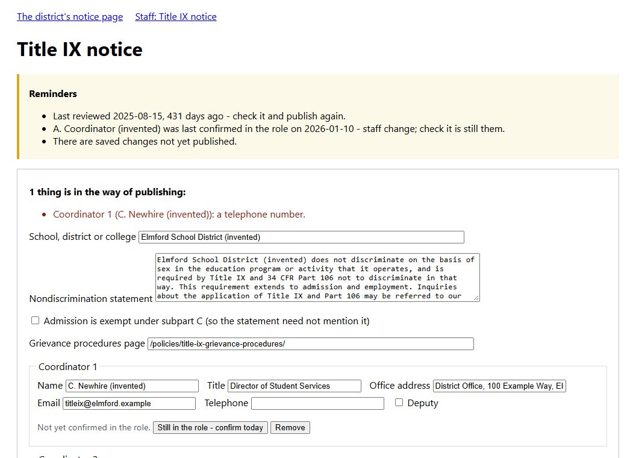Select the "Reminders" heading text
Screen dimensions: 636x458
53,94
